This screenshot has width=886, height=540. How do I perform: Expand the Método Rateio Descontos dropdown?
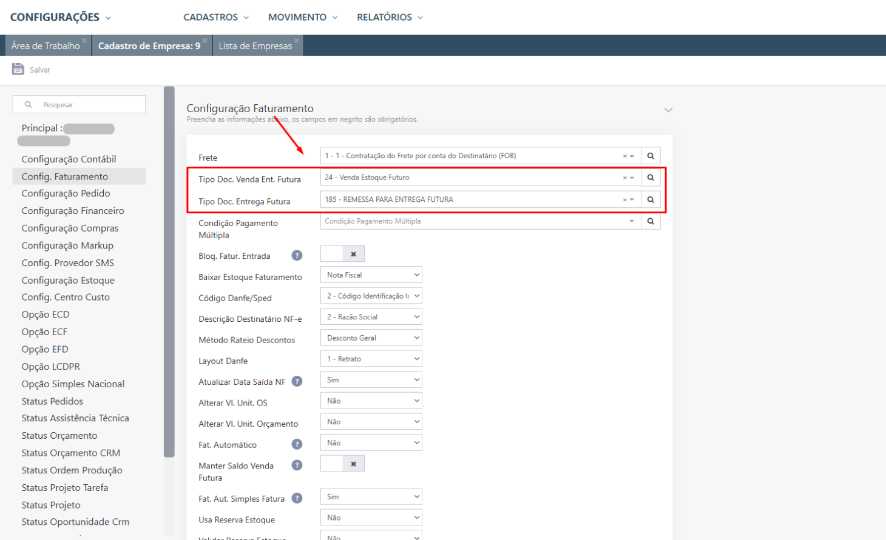tap(371, 338)
